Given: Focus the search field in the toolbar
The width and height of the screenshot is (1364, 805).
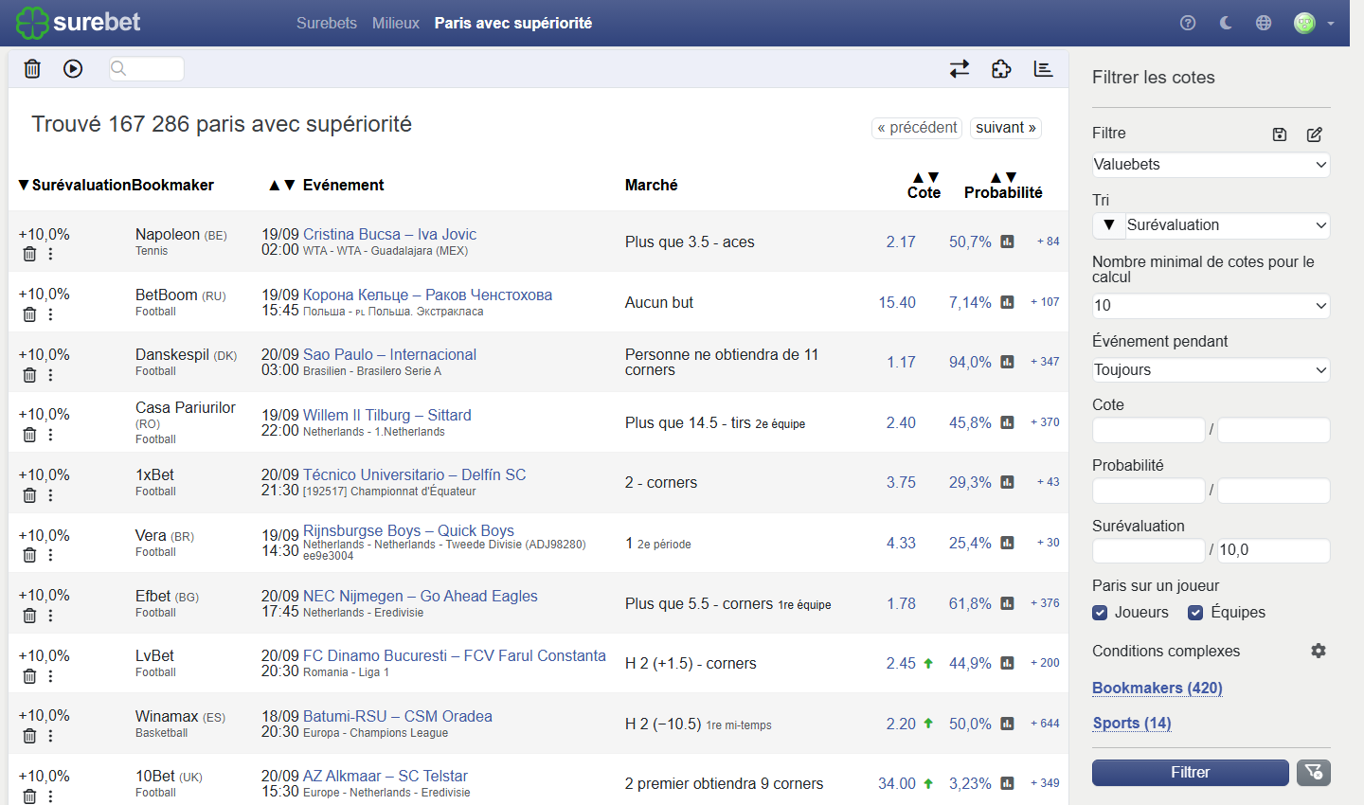Looking at the screenshot, I should click(147, 68).
